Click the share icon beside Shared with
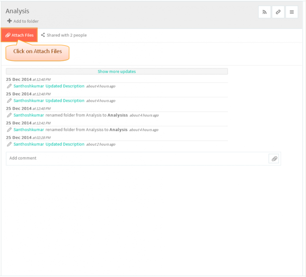The height and width of the screenshot is (277, 306). pos(43,35)
